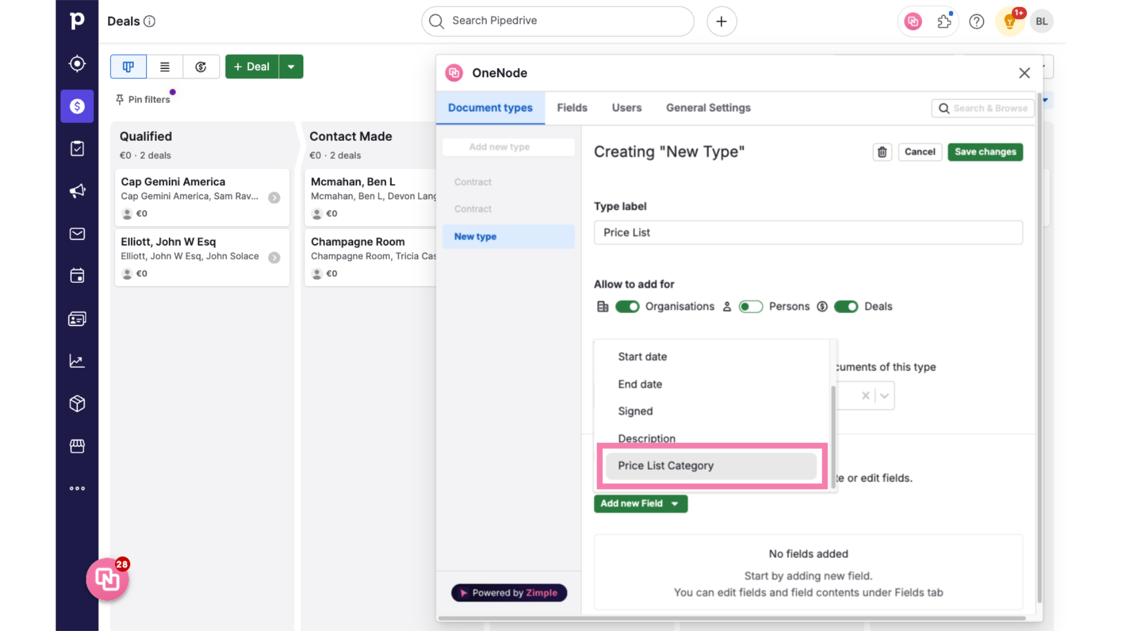
Task: Expand the Deal button dropdown arrow
Action: [x=291, y=67]
